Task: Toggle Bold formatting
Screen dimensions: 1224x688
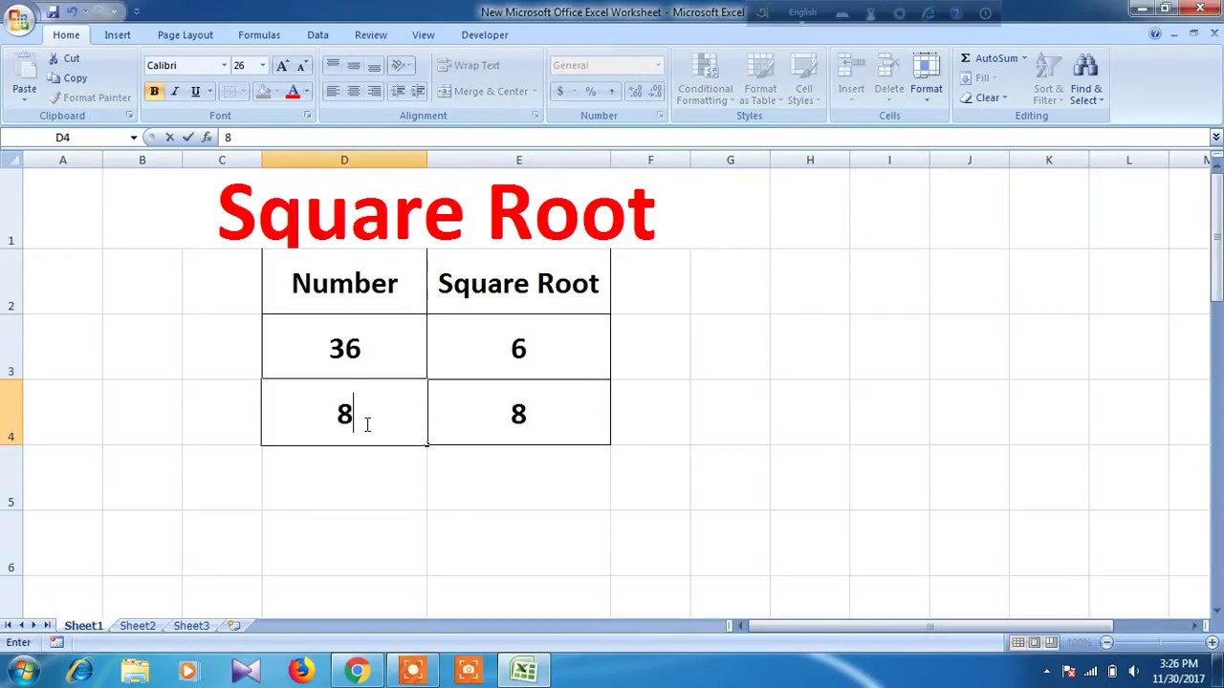Action: tap(154, 92)
